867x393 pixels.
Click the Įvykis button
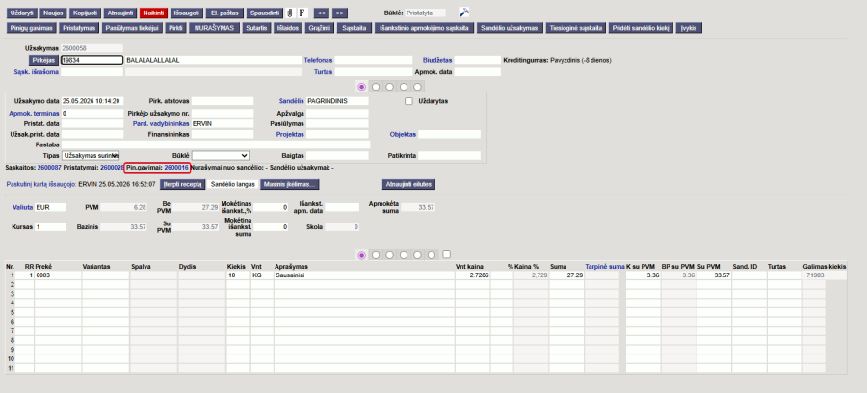click(x=690, y=28)
